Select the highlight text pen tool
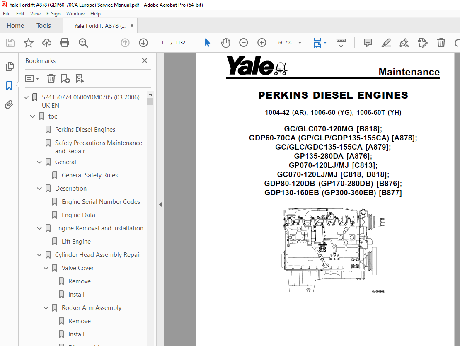The image size is (460, 346). coord(386,43)
